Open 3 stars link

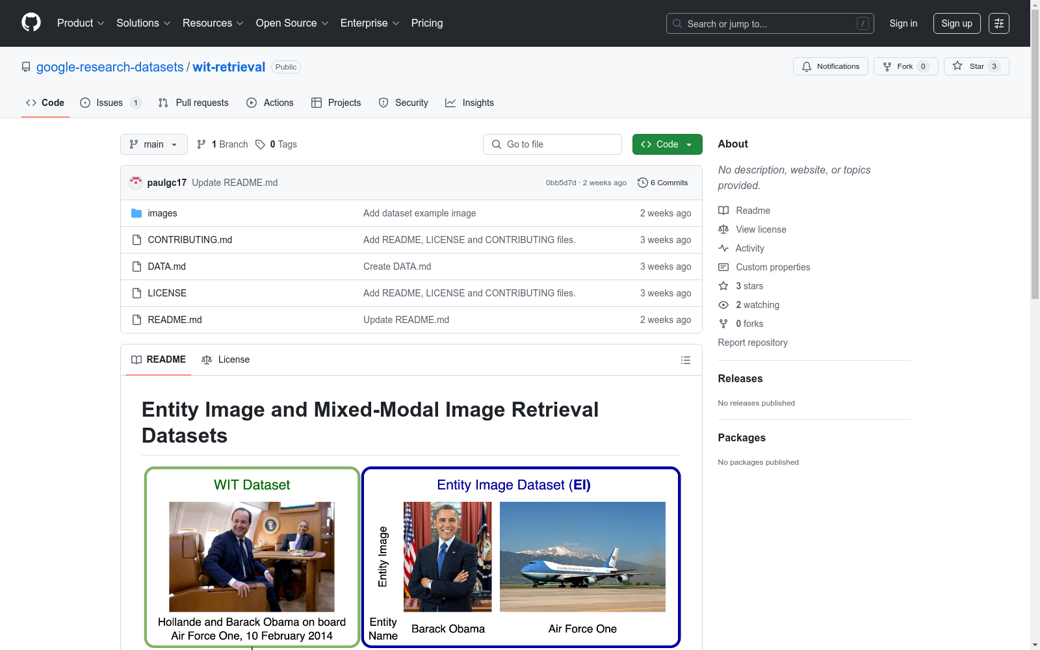(741, 286)
